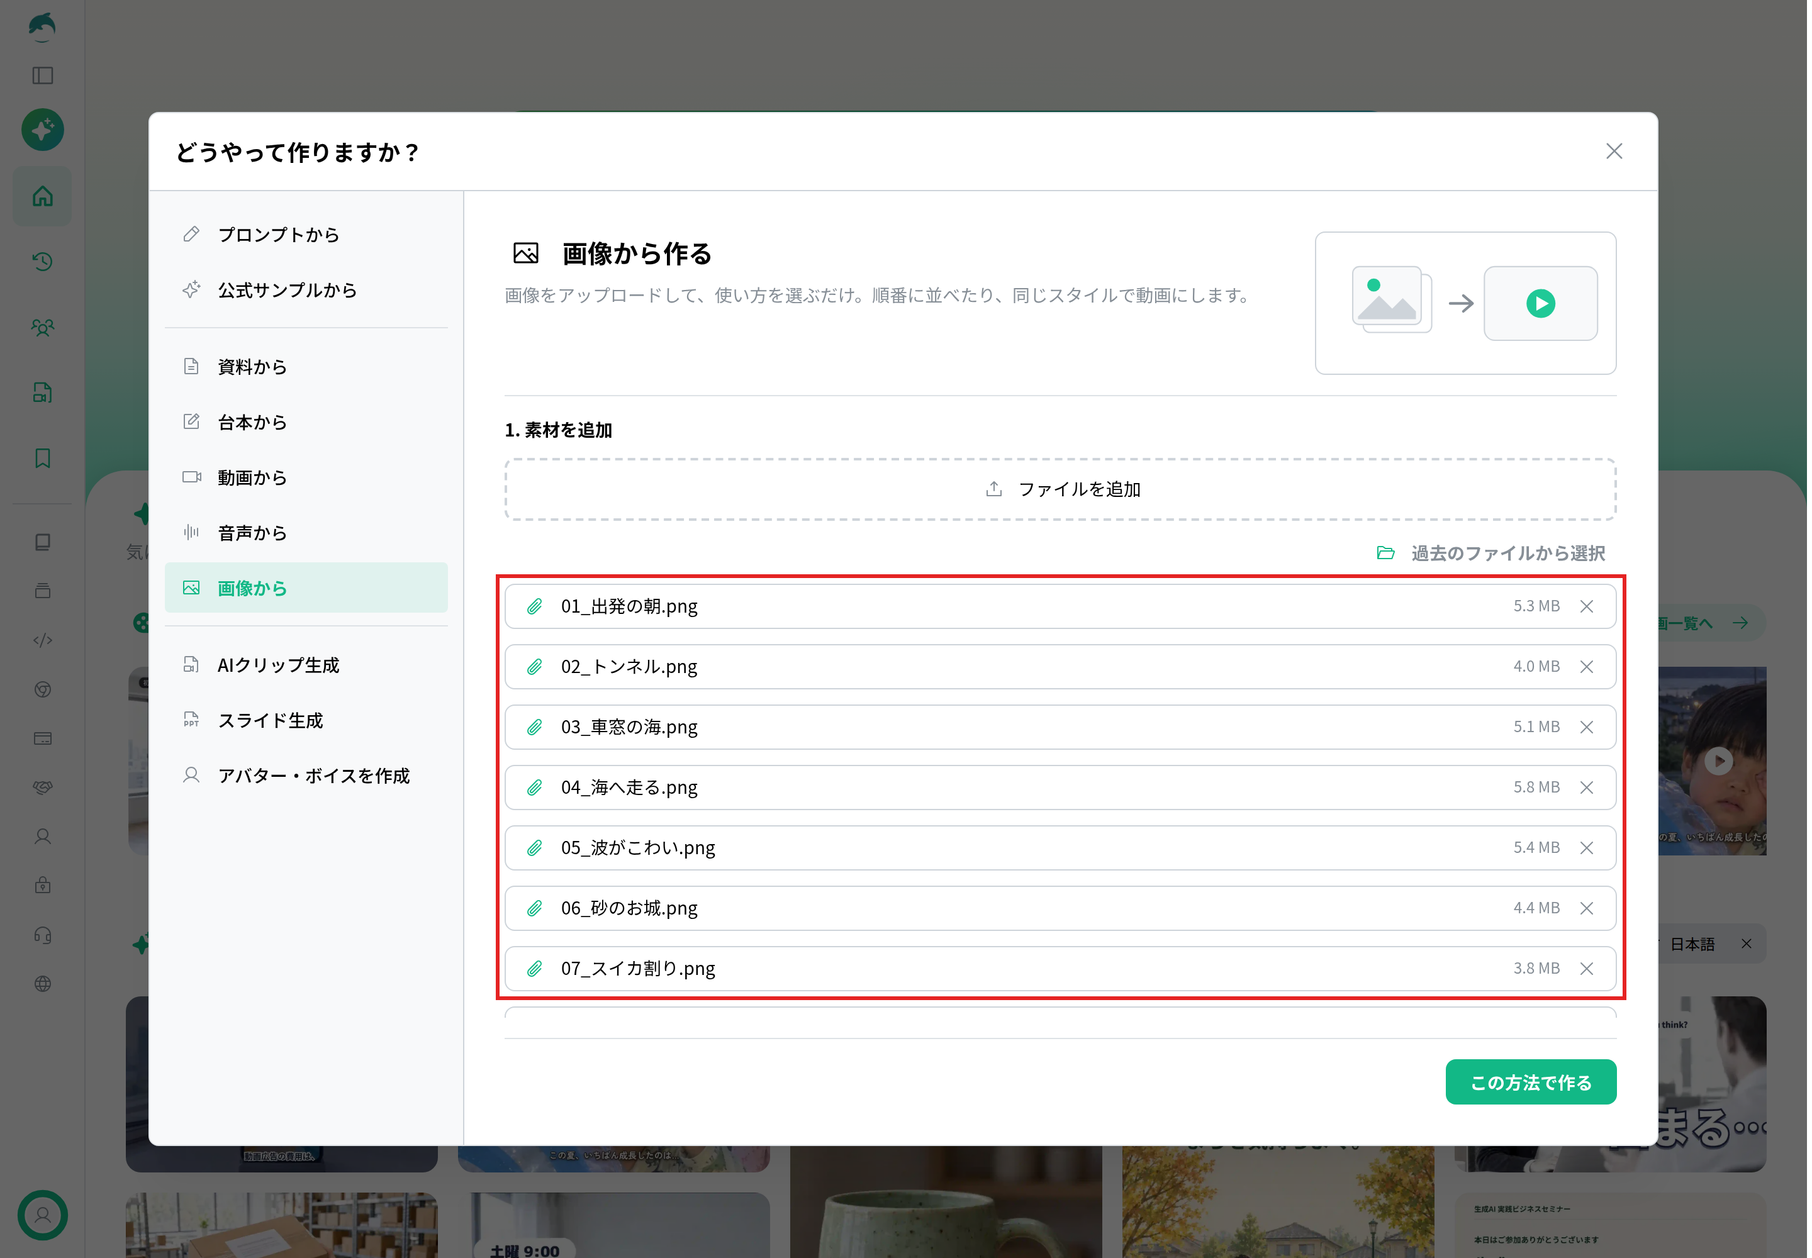Image resolution: width=1812 pixels, height=1258 pixels.
Task: Select プロンプトから option
Action: [306, 235]
